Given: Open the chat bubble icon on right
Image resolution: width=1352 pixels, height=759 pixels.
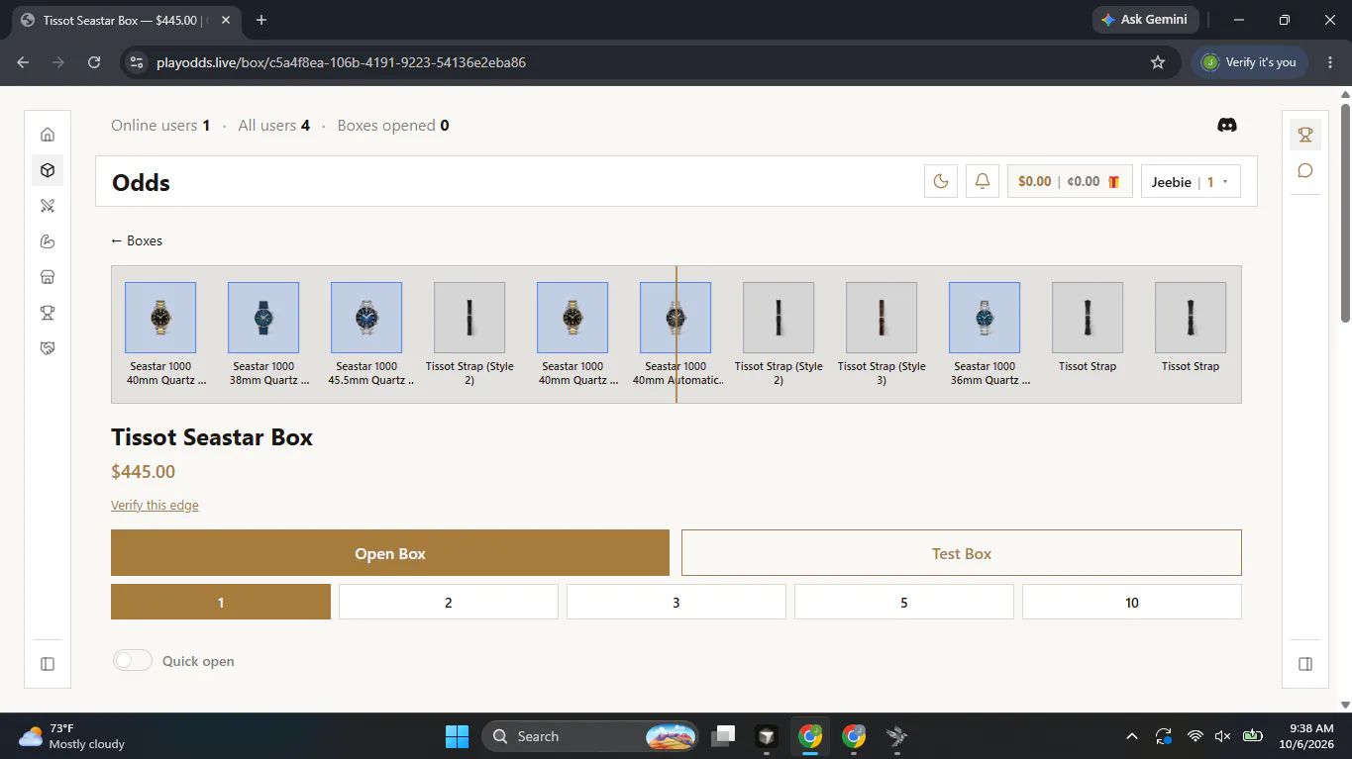Looking at the screenshot, I should coord(1305,170).
